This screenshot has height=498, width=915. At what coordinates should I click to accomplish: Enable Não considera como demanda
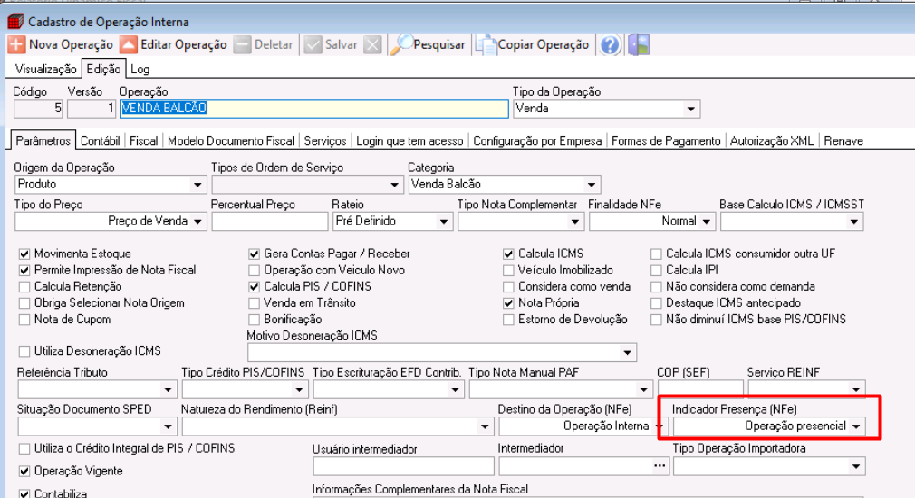click(x=656, y=286)
